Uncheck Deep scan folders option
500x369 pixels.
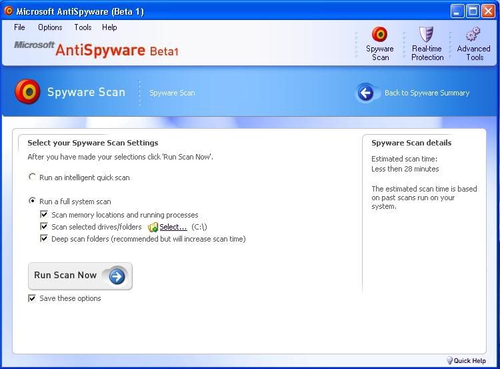[44, 238]
